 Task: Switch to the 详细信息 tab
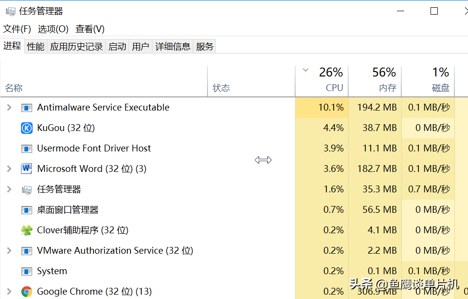[173, 47]
